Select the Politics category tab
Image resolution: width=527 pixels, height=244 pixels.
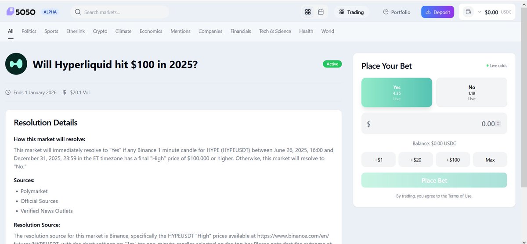[x=29, y=31]
